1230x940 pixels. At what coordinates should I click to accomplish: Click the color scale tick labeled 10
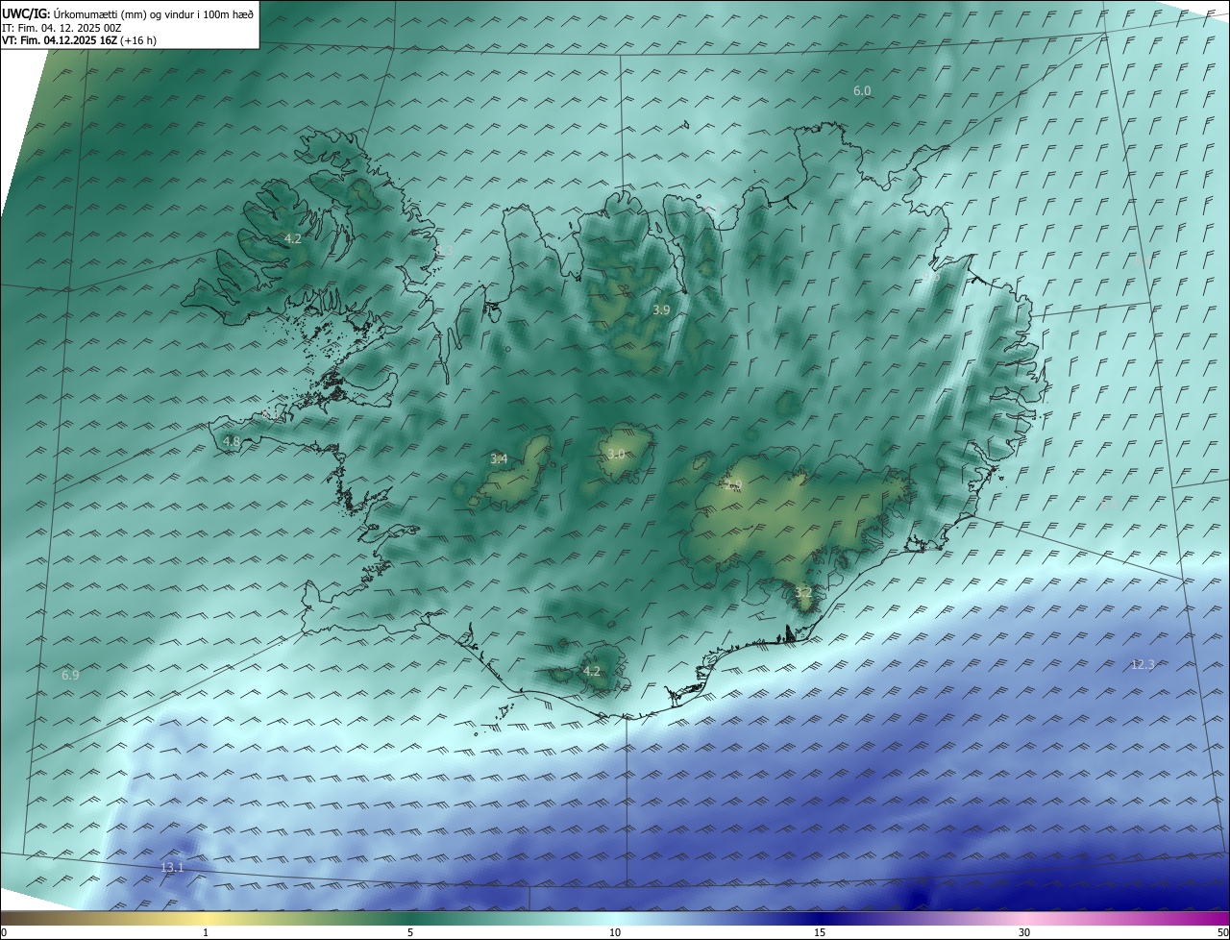(615, 932)
